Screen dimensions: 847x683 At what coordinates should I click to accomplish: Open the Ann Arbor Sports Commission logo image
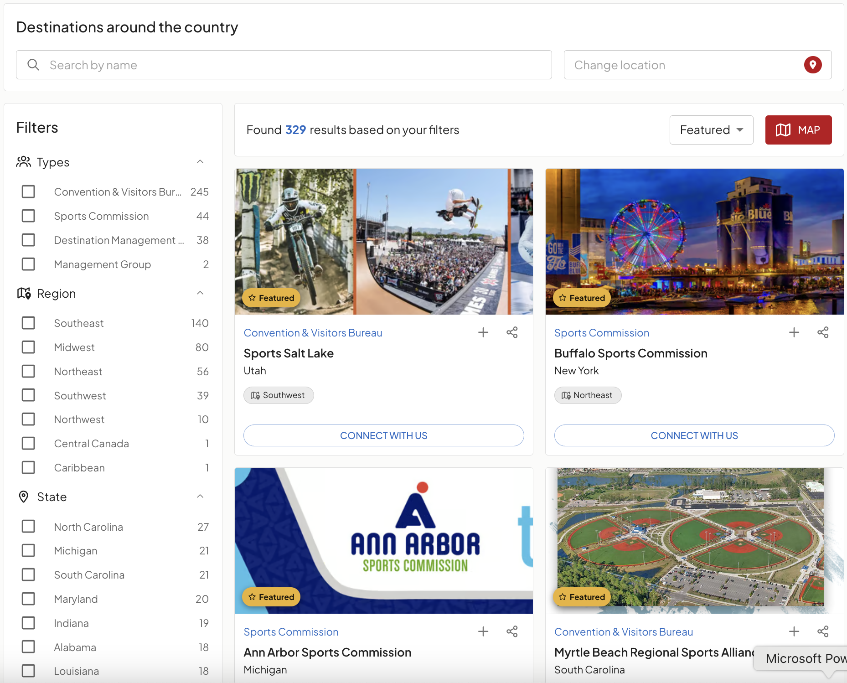[x=384, y=541]
